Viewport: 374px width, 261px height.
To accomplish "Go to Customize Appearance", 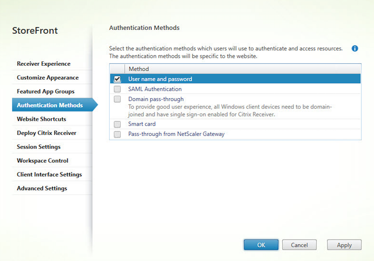I will pyautogui.click(x=52, y=78).
